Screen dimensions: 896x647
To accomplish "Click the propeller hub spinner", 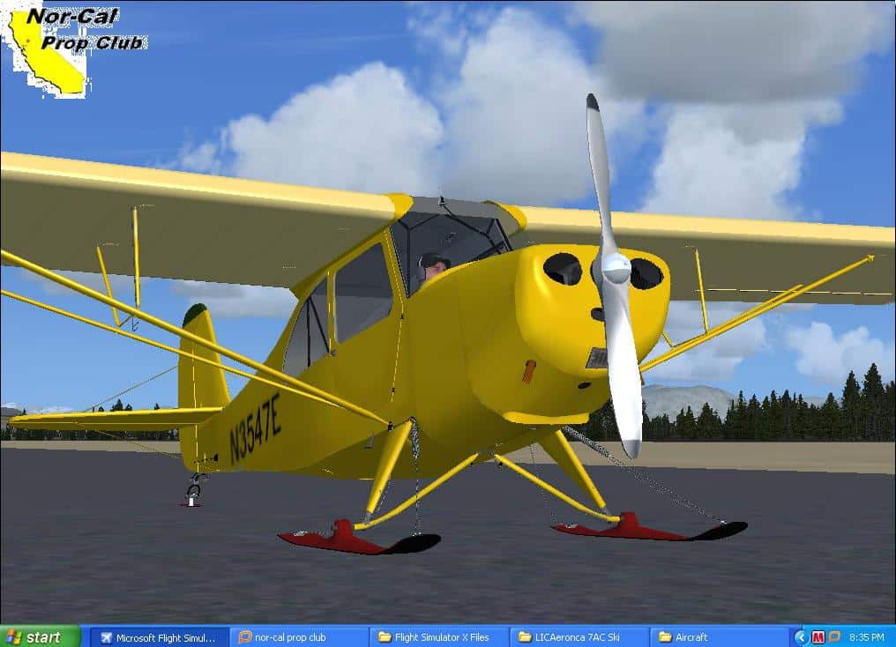I will pyautogui.click(x=614, y=268).
